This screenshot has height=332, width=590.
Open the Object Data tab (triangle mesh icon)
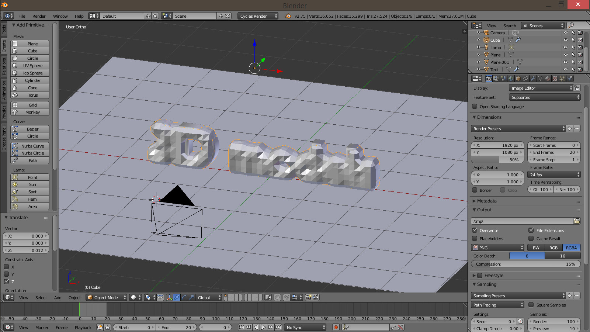pyautogui.click(x=540, y=79)
